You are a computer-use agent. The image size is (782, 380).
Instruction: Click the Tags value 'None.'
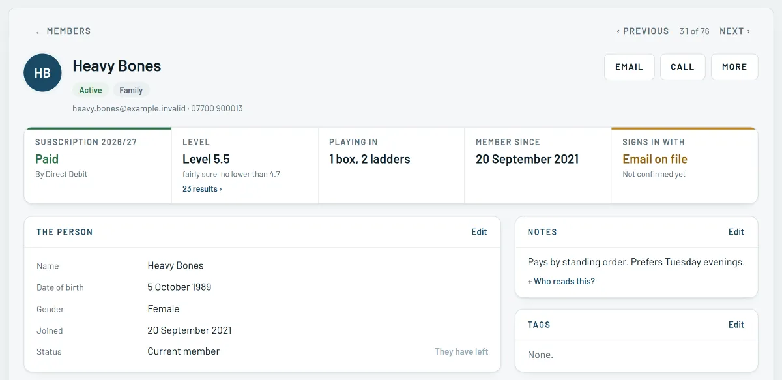pos(540,355)
